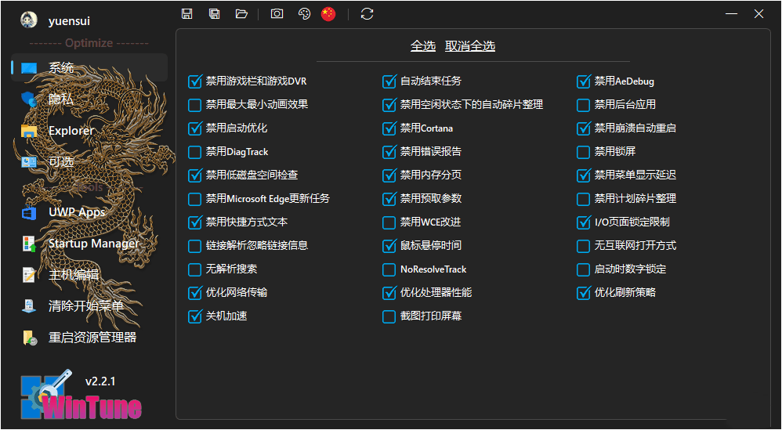Viewport: 782px width, 430px height.
Task: Check 禁用最大最小动画效果
Action: point(194,105)
